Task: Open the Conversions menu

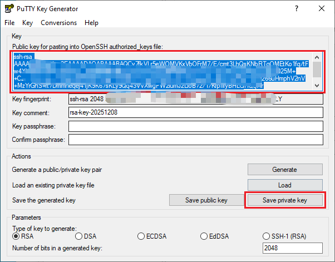Action: [x=59, y=23]
